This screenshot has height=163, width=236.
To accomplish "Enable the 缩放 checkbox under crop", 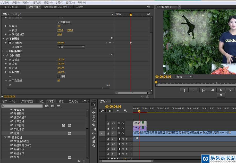I will pyautogui.click(x=58, y=76).
